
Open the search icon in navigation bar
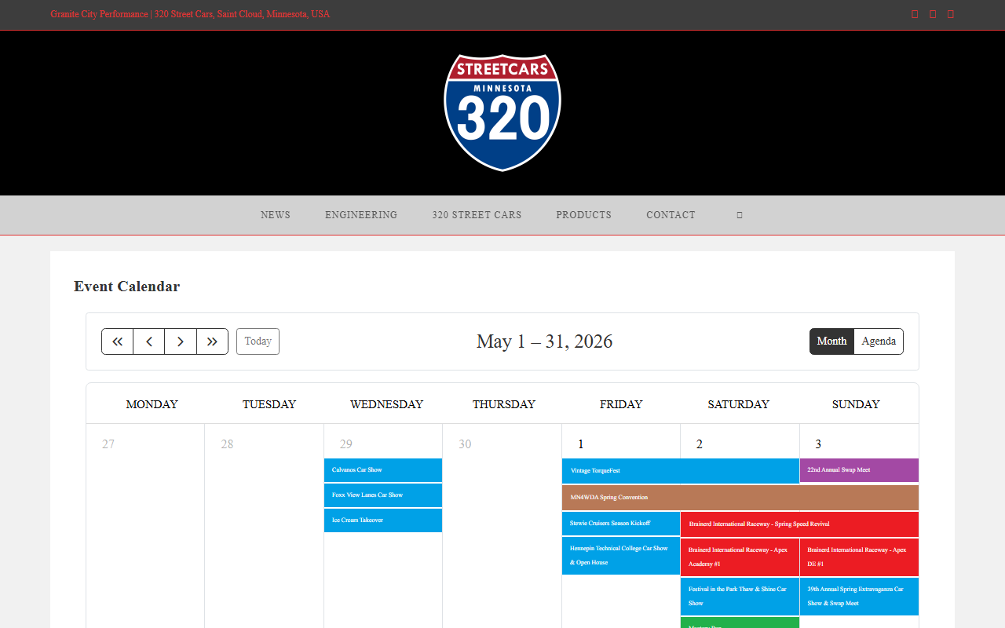[x=740, y=215]
